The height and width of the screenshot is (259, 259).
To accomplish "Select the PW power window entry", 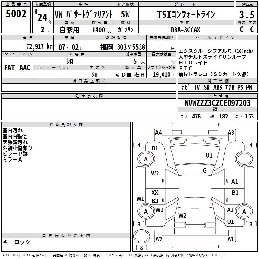I will (249, 87).
